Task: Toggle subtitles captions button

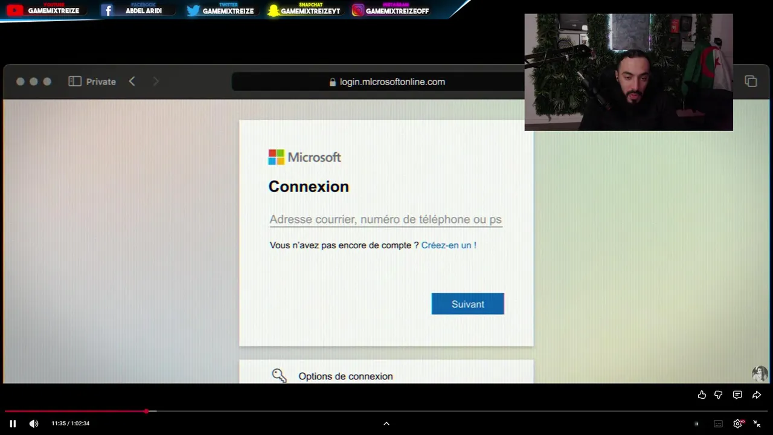Action: 718,424
